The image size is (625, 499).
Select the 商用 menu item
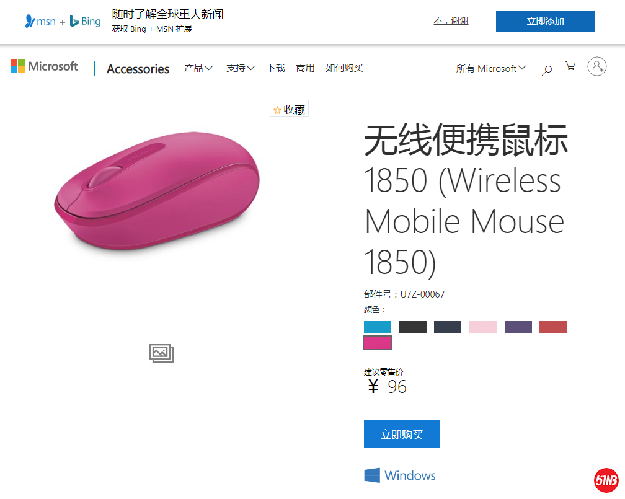point(306,68)
